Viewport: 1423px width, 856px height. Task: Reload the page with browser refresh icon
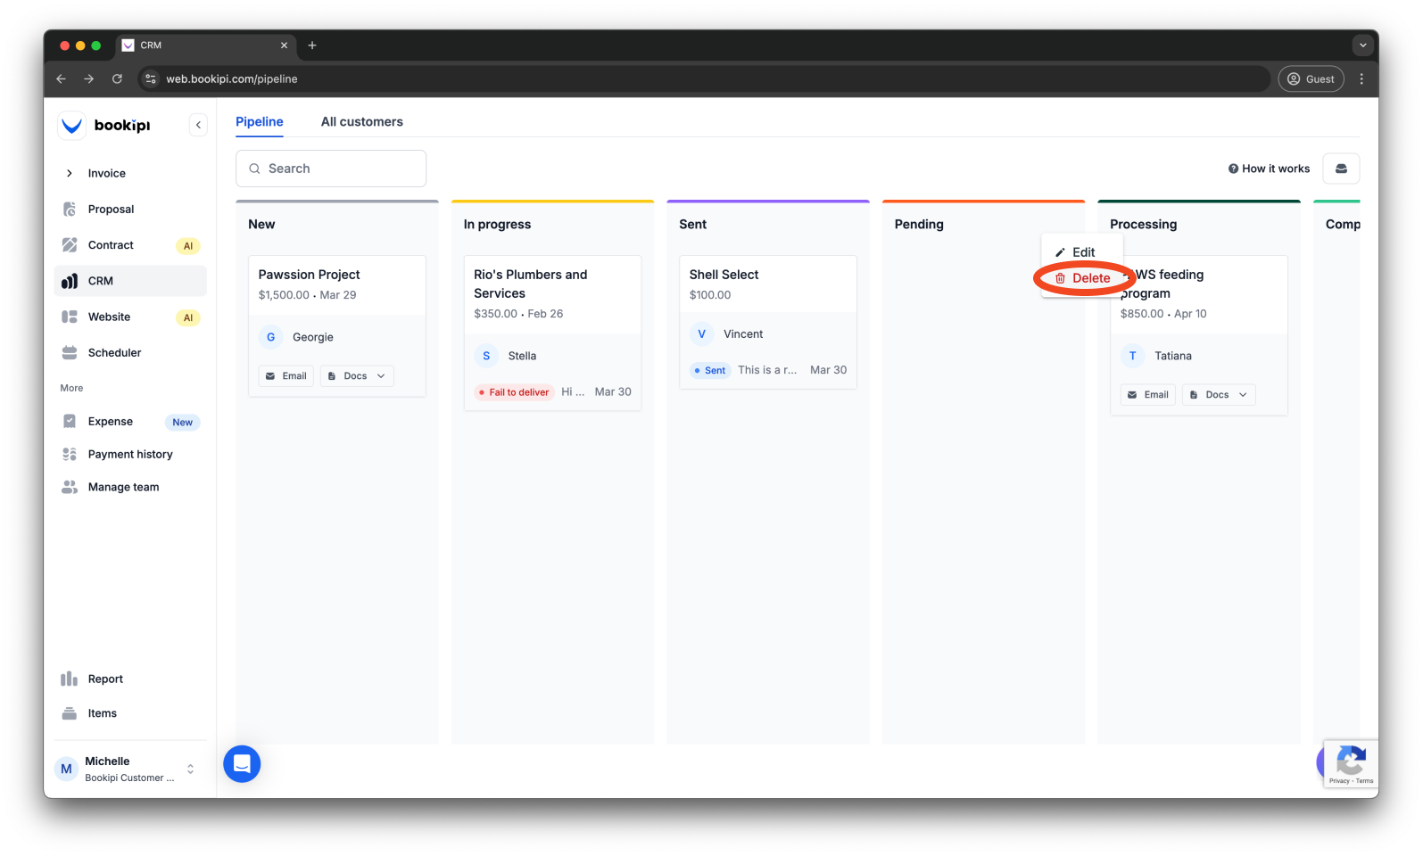pos(117,78)
